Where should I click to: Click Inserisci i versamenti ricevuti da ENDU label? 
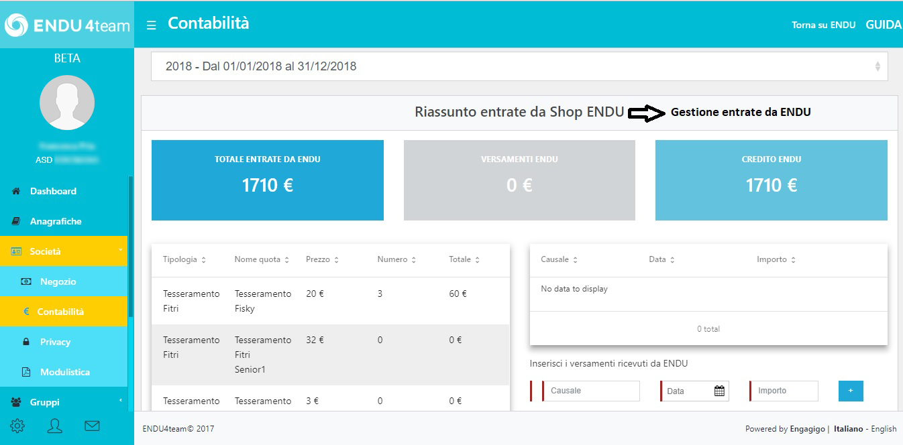point(608,363)
